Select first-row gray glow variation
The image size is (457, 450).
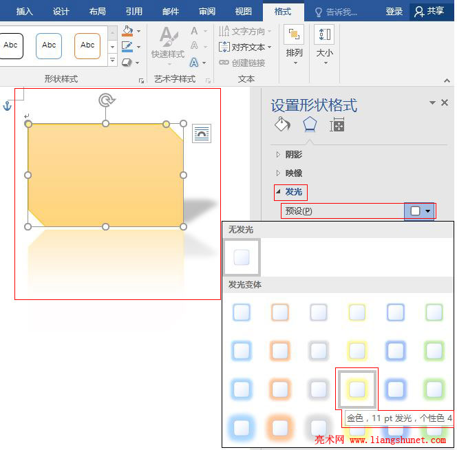point(319,312)
